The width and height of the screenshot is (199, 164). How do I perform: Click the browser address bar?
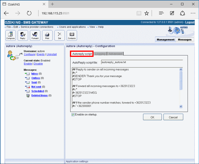[x=88, y=13]
